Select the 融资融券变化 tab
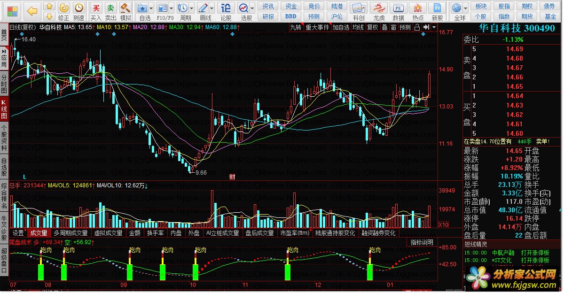Image resolution: width=564 pixels, height=293 pixels. click(379, 233)
